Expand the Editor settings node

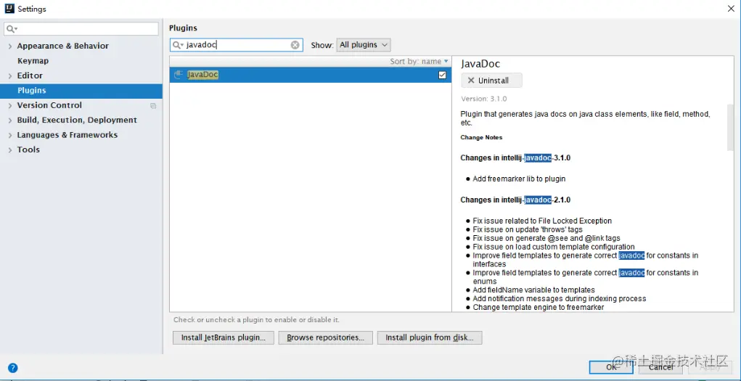tap(10, 76)
